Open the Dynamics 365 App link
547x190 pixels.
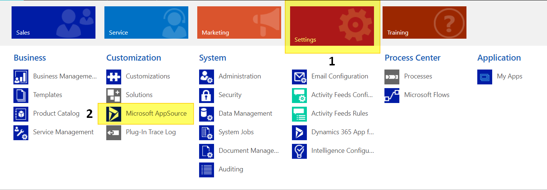(343, 132)
